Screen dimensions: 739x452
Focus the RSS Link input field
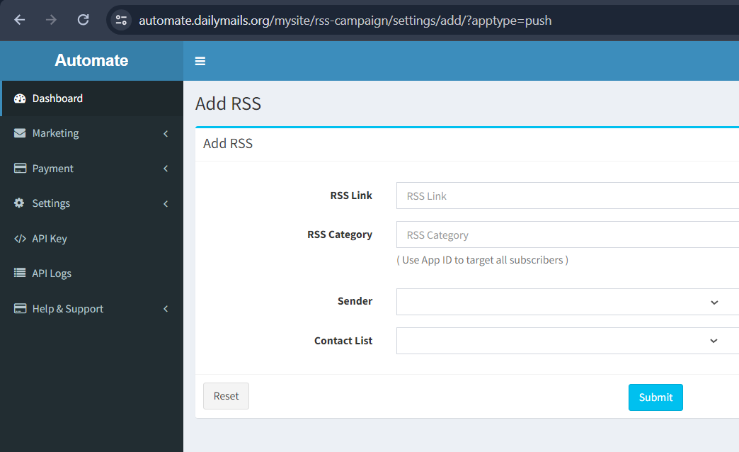(567, 196)
